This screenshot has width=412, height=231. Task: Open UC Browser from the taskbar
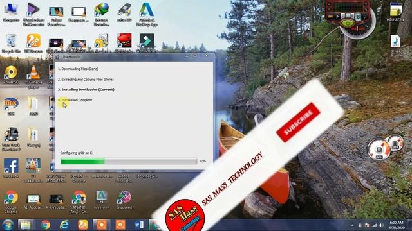83,225
